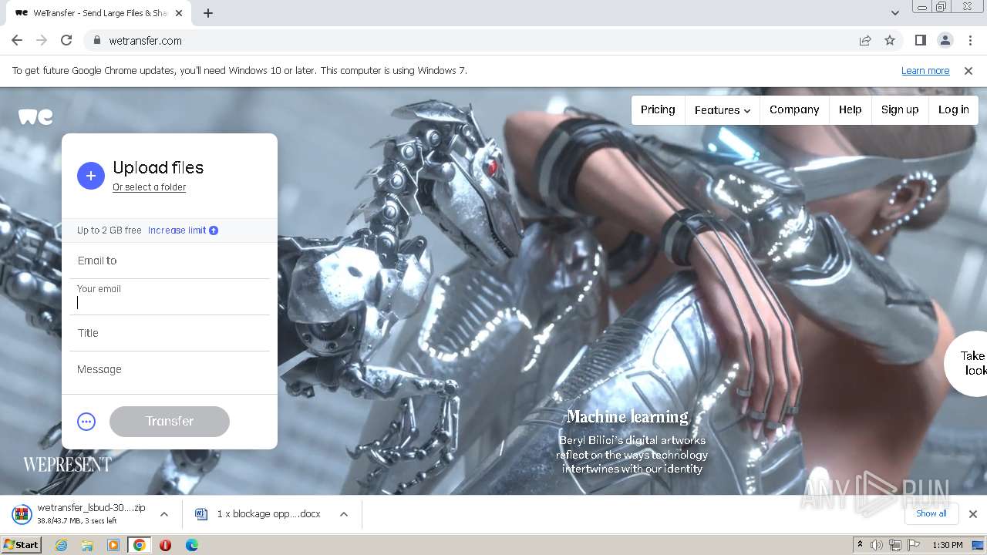Open Internet Explorer in taskbar
The height and width of the screenshot is (555, 987).
point(62,545)
